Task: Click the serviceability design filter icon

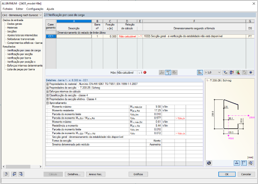Action: tap(174, 72)
